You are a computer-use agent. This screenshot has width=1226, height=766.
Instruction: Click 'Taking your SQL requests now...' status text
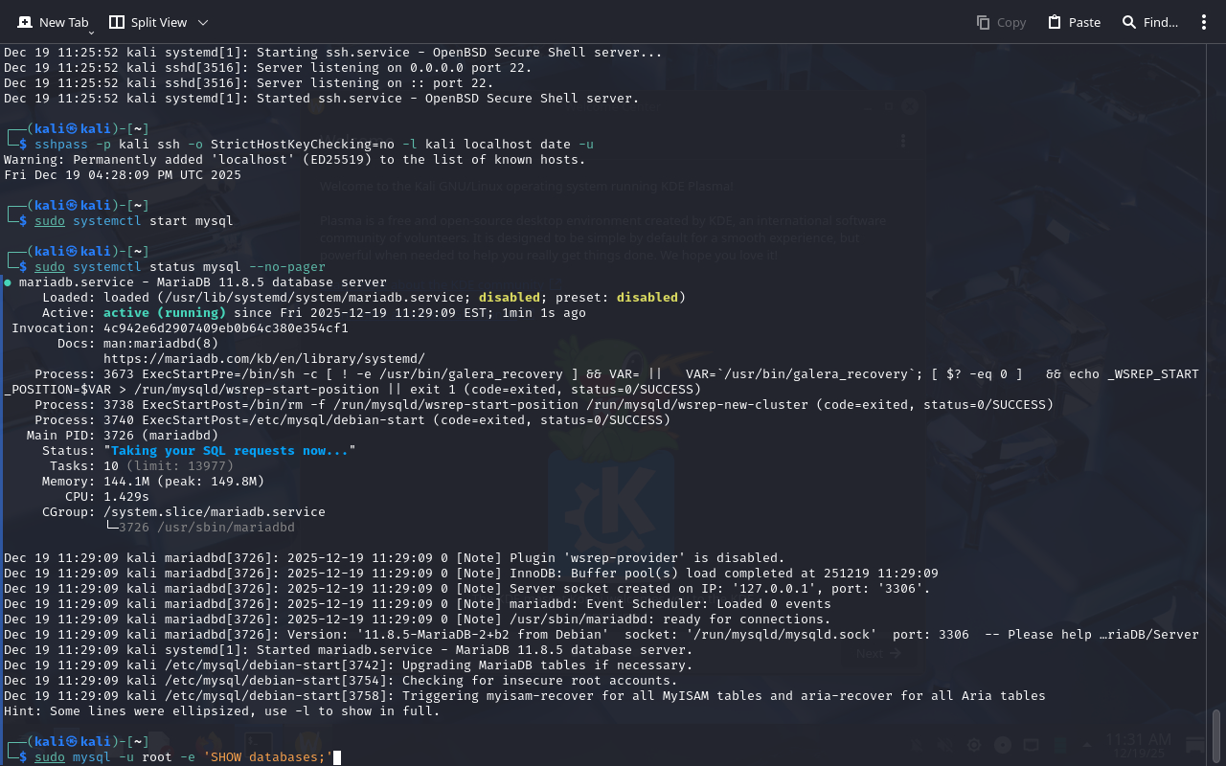(230, 450)
